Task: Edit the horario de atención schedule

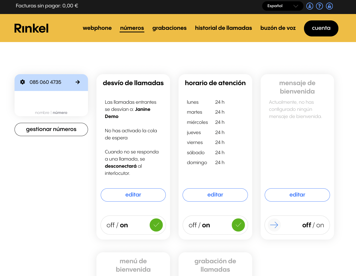Action: [x=215, y=195]
